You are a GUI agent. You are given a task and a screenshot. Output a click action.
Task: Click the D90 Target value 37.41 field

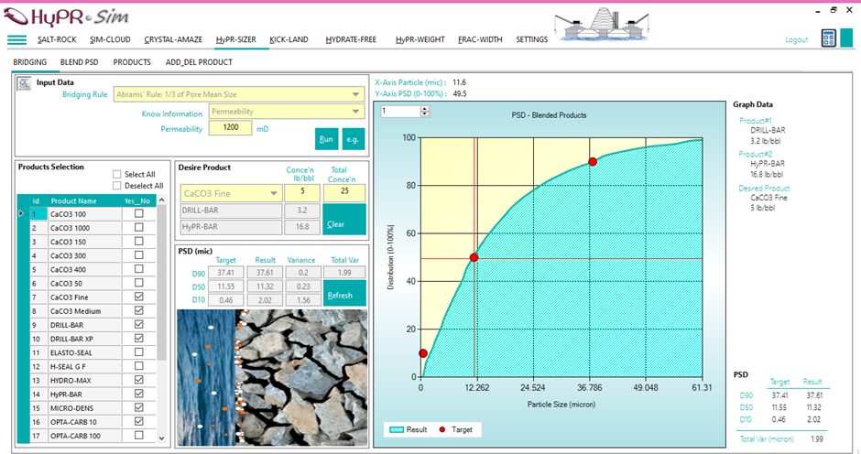click(x=225, y=272)
